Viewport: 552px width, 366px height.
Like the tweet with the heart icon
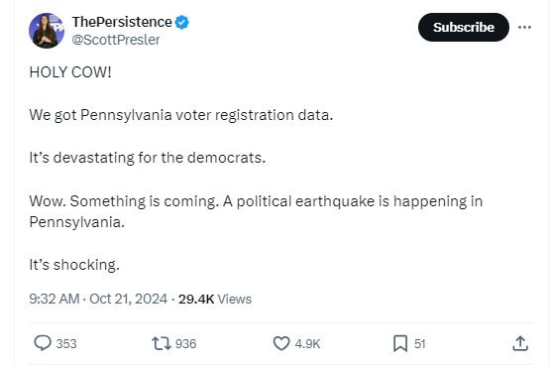pos(281,343)
